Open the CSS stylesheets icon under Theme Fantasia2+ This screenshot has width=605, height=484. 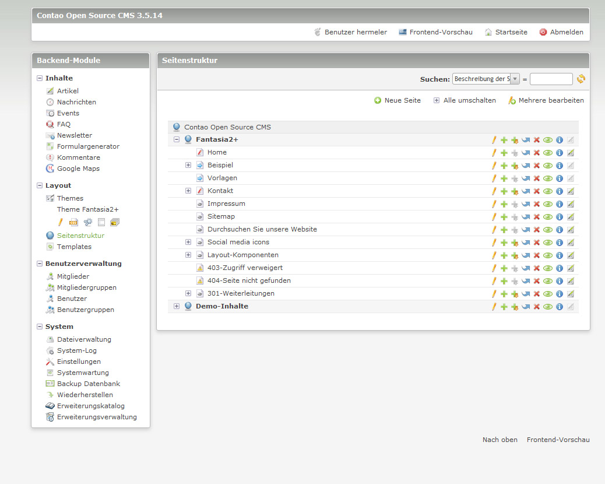pyautogui.click(x=73, y=222)
